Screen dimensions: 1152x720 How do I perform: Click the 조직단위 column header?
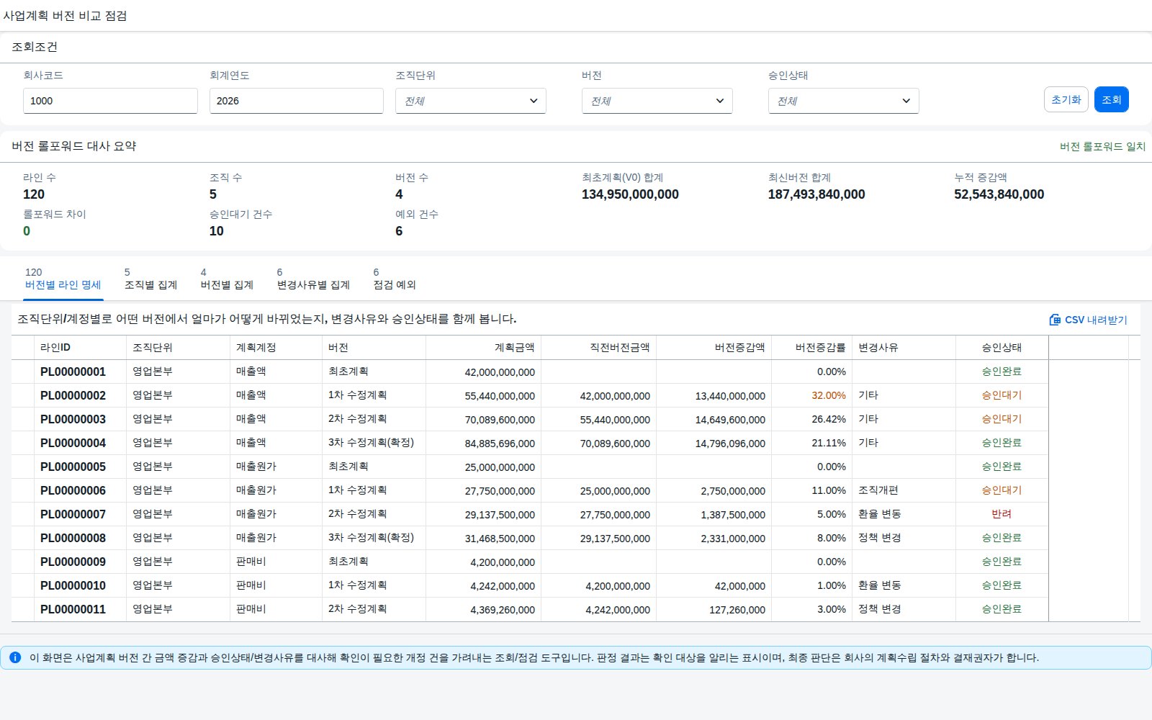click(x=178, y=347)
